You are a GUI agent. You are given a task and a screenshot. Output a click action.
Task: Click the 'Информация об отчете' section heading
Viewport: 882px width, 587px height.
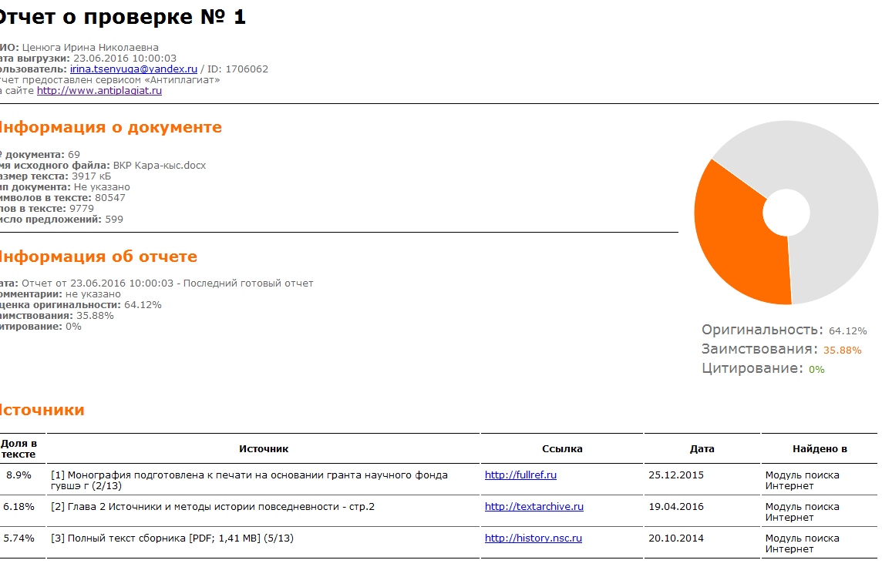(97, 257)
